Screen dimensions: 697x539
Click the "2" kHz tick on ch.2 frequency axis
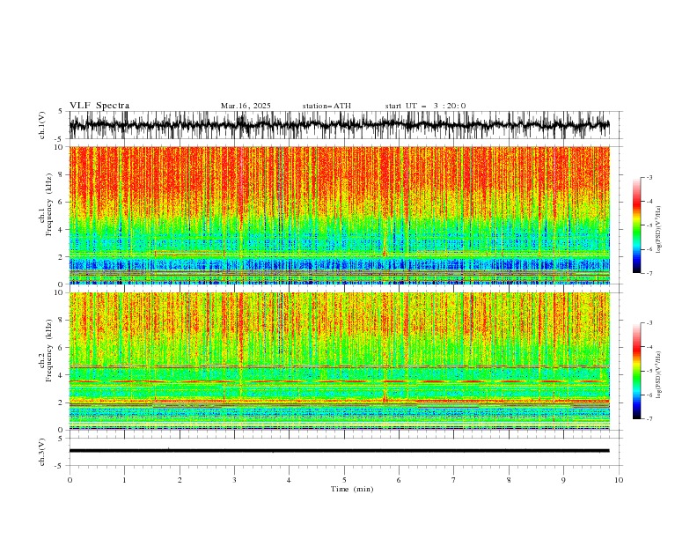(62, 402)
